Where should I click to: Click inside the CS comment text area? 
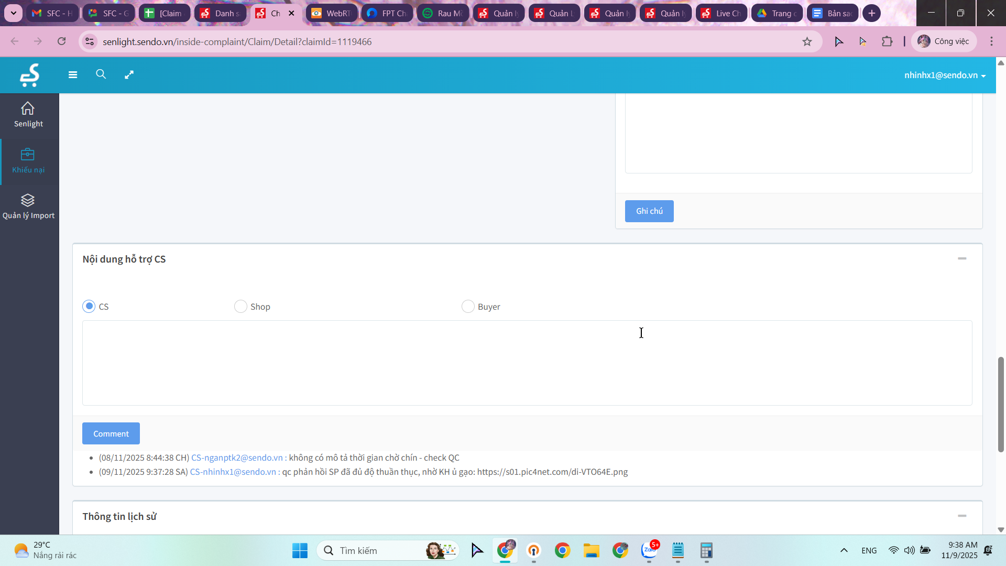tap(527, 363)
